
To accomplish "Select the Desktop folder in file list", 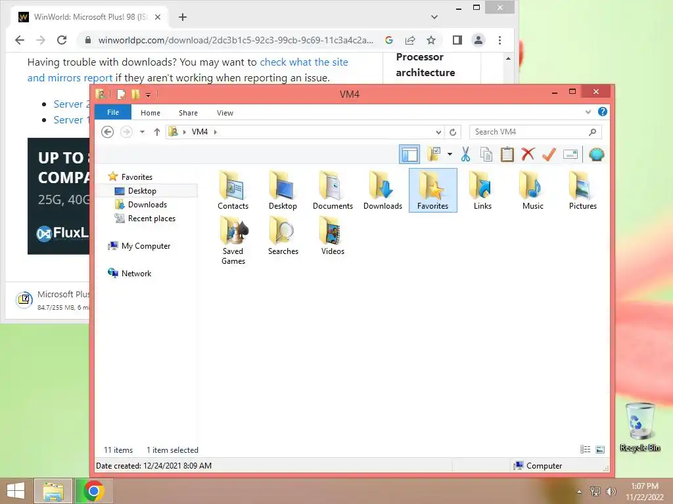I will coord(283,190).
